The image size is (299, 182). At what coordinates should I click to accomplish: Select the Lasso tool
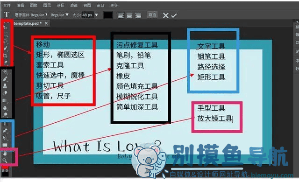6,41
